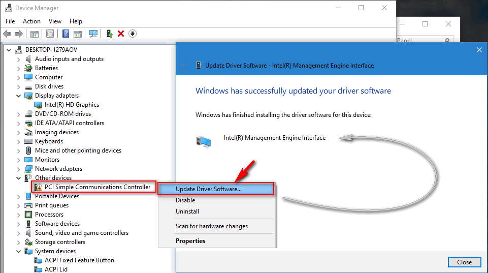
Task: Click the Batteries icon in the tree
Action: pos(28,68)
